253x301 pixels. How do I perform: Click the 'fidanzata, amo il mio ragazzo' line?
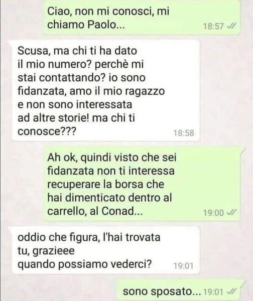(x=91, y=91)
